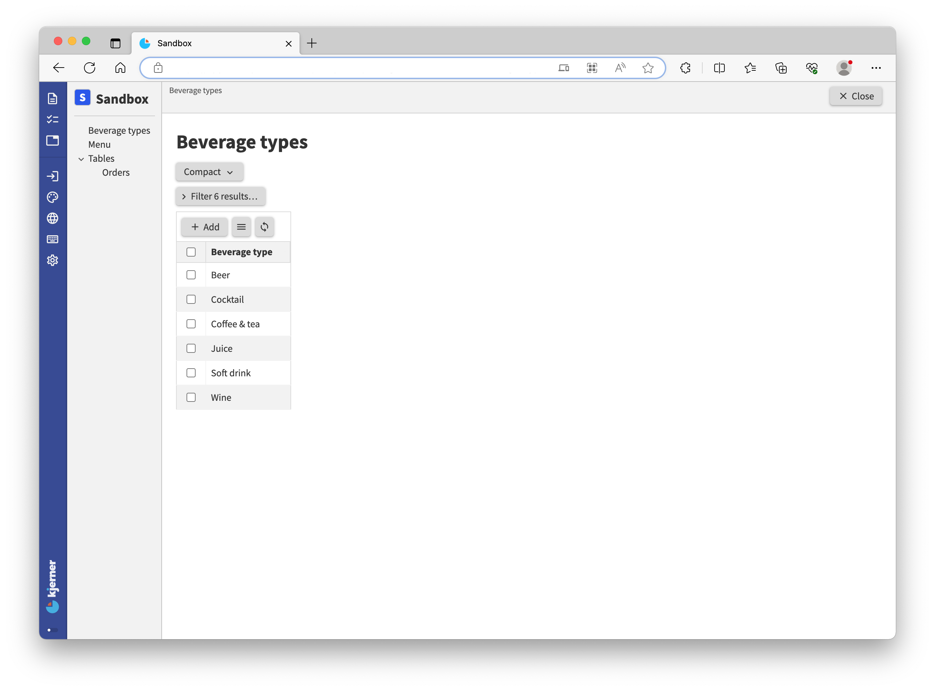Click the list/sort options icon button

coord(242,226)
